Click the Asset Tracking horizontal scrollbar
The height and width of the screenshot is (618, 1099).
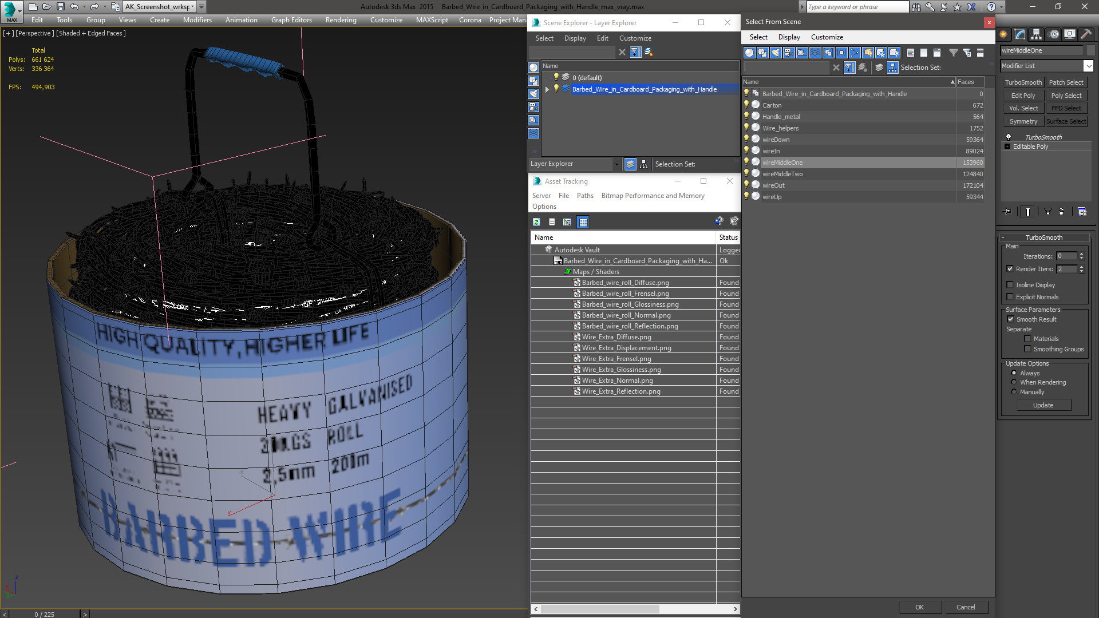(x=635, y=609)
